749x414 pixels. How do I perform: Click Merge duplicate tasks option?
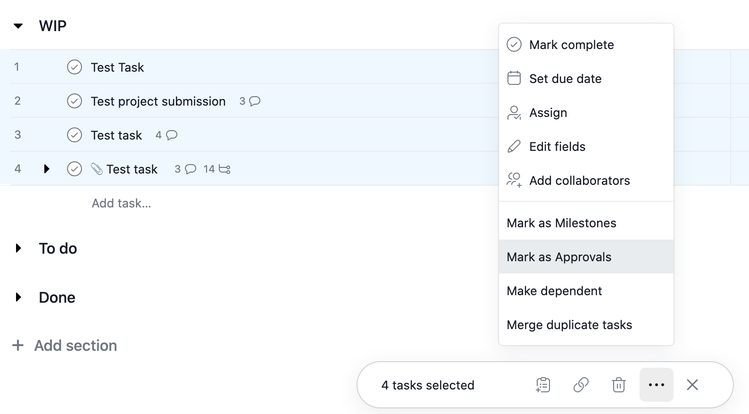[569, 324]
